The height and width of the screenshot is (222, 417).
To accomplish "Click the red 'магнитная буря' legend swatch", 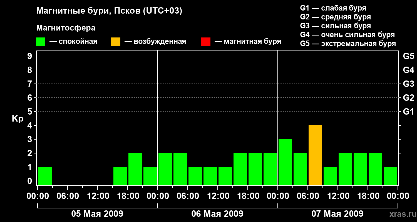I will [x=206, y=42].
